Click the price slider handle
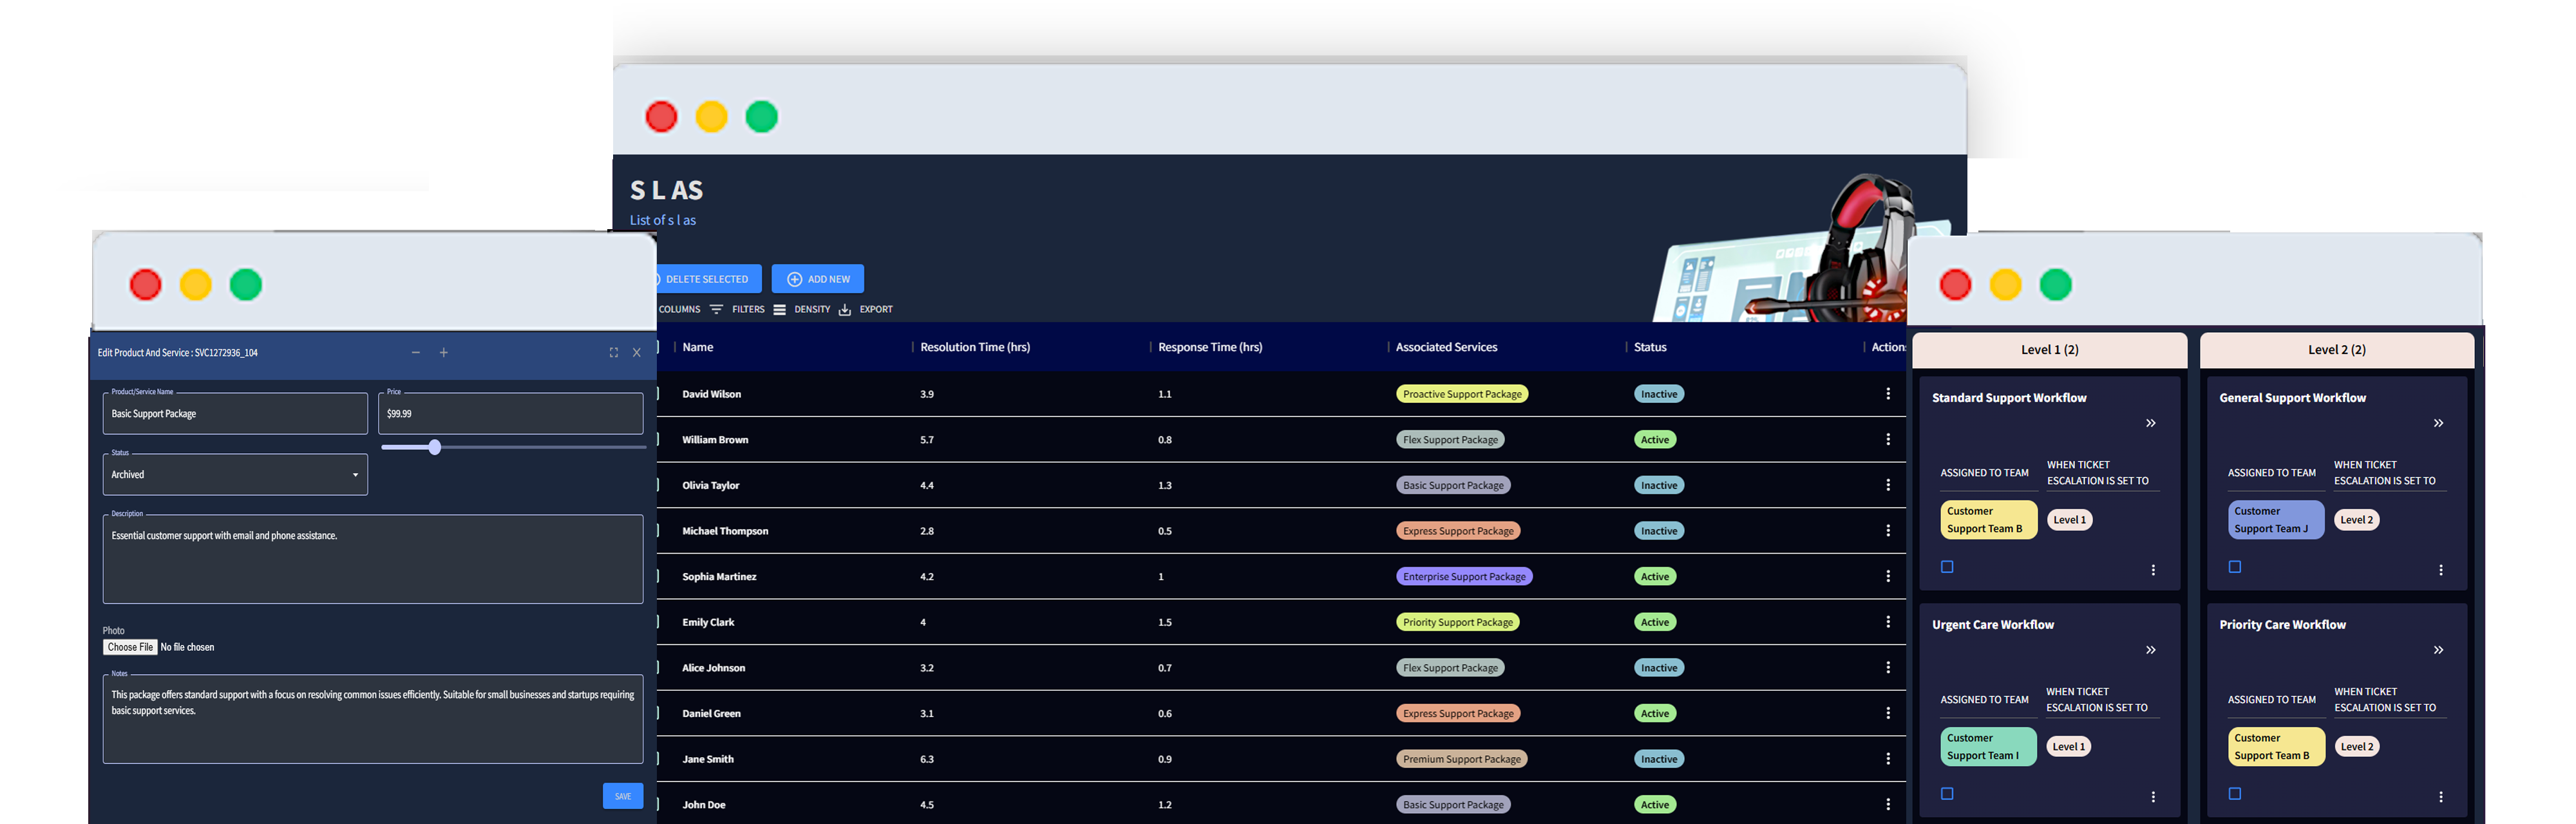 pyautogui.click(x=435, y=447)
